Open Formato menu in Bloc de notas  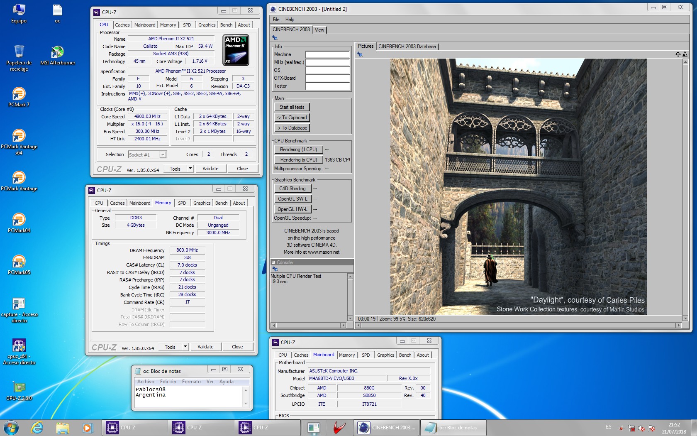click(191, 382)
